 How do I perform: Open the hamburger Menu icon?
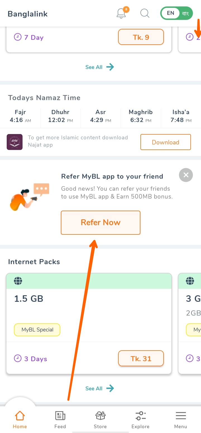(x=181, y=416)
